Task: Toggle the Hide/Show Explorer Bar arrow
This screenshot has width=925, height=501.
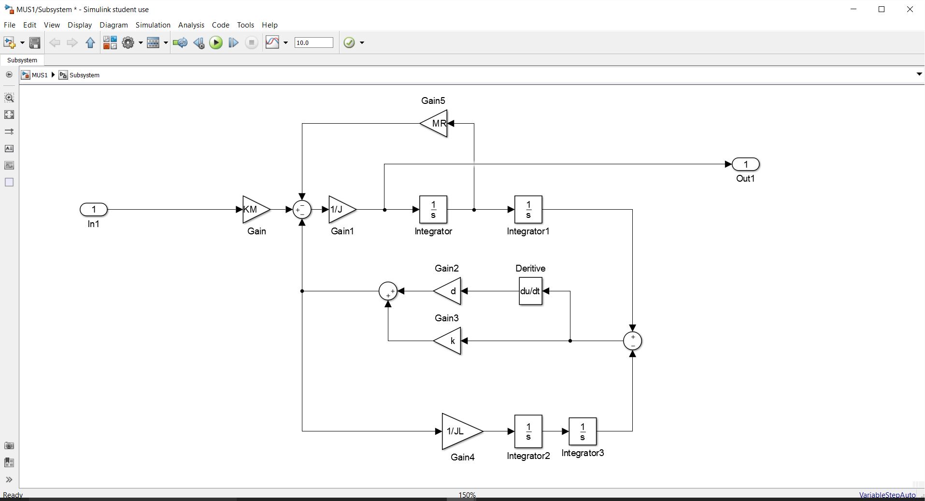Action: (x=9, y=75)
